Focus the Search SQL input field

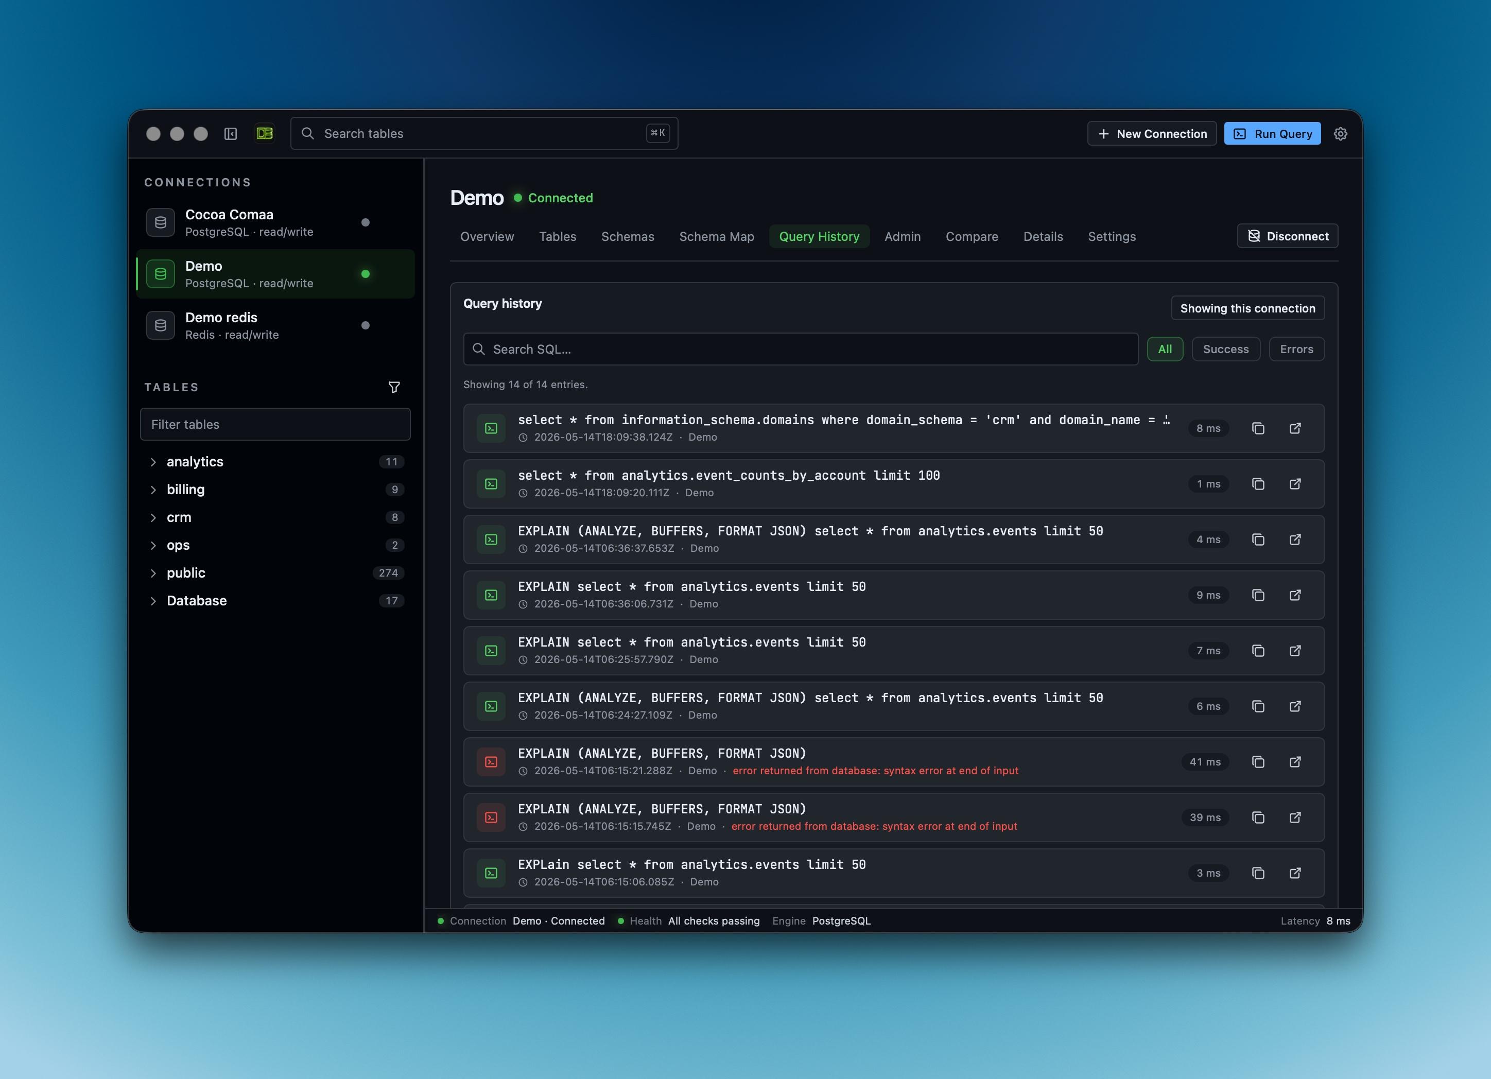[801, 349]
